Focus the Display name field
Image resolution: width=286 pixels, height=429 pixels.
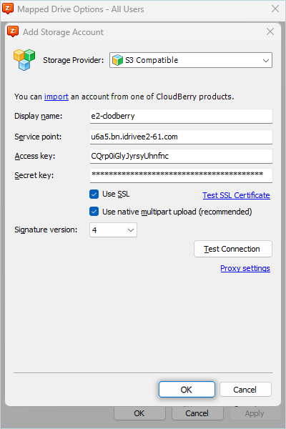181,116
